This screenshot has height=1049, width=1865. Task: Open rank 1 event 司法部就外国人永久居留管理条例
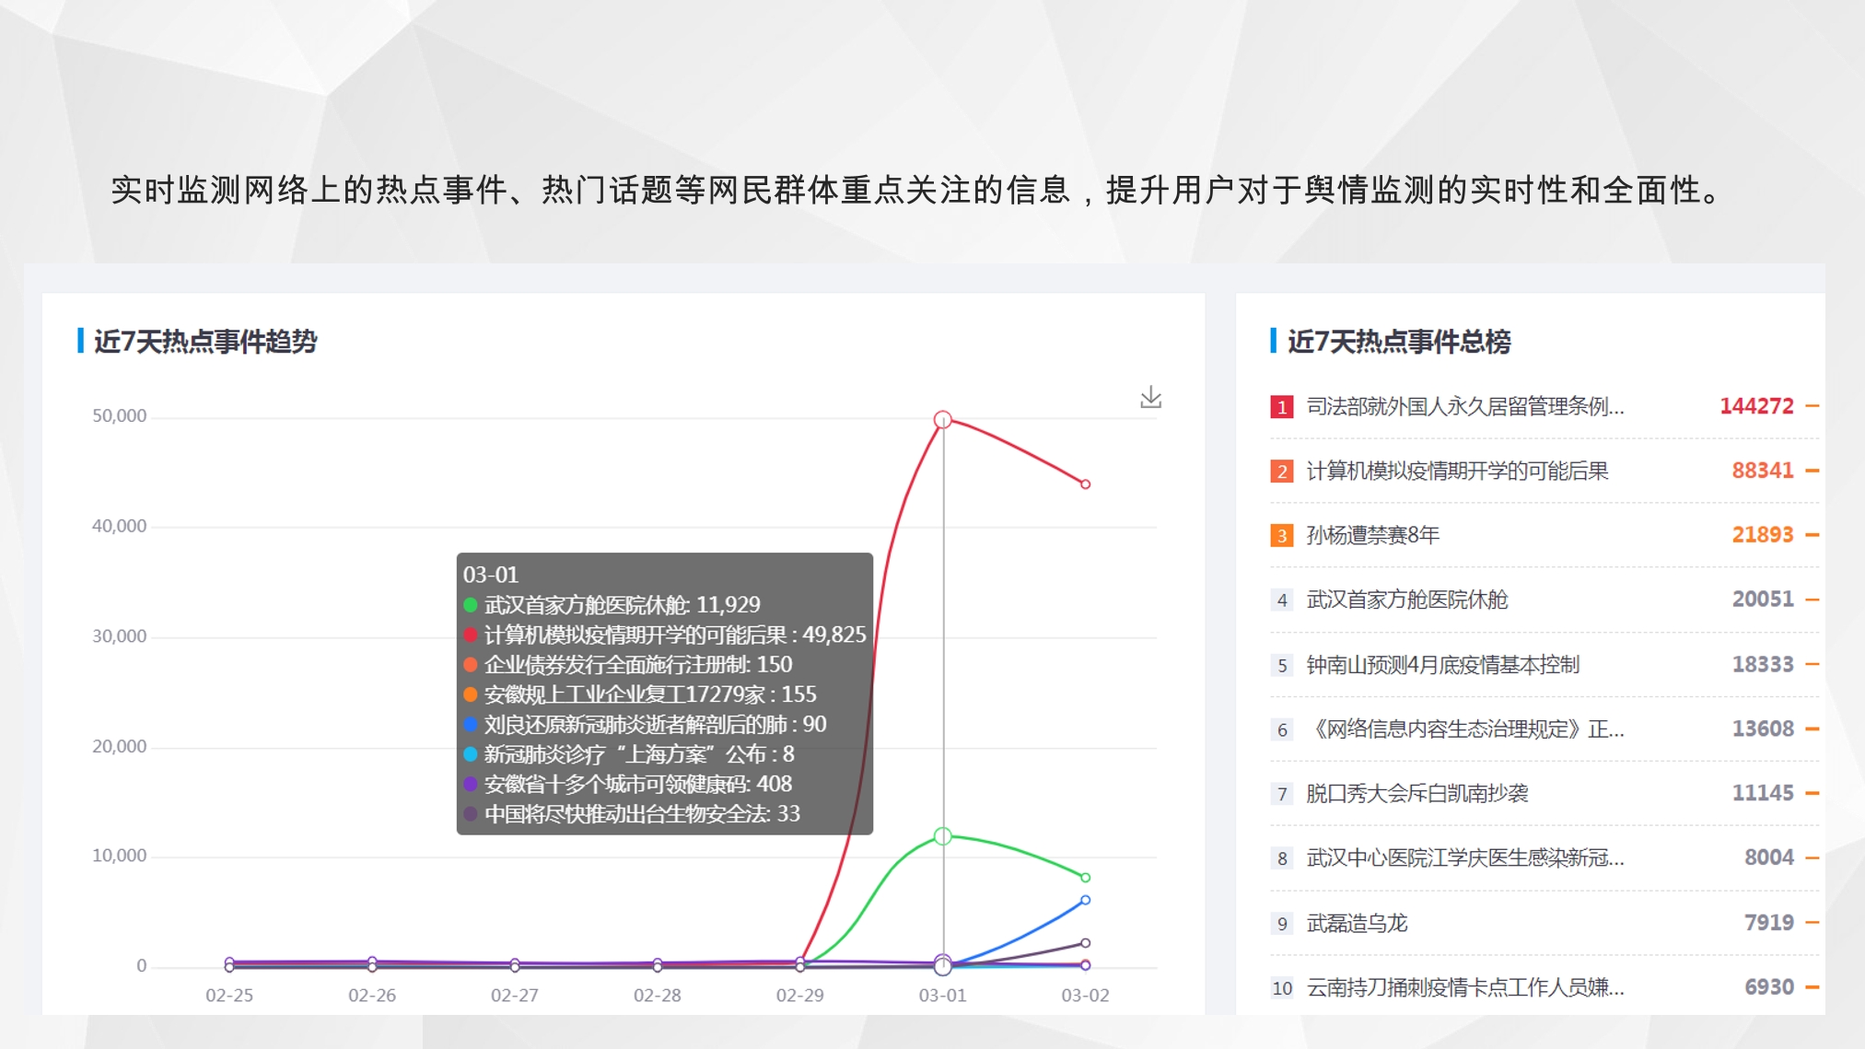tap(1464, 406)
